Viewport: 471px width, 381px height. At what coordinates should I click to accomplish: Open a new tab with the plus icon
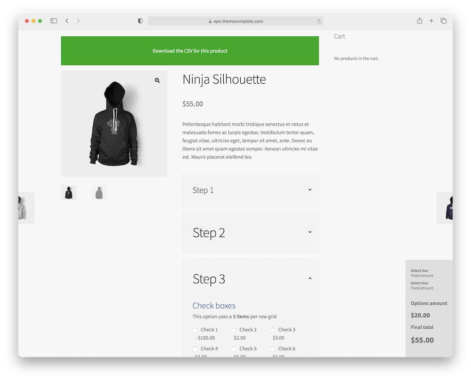coord(431,21)
